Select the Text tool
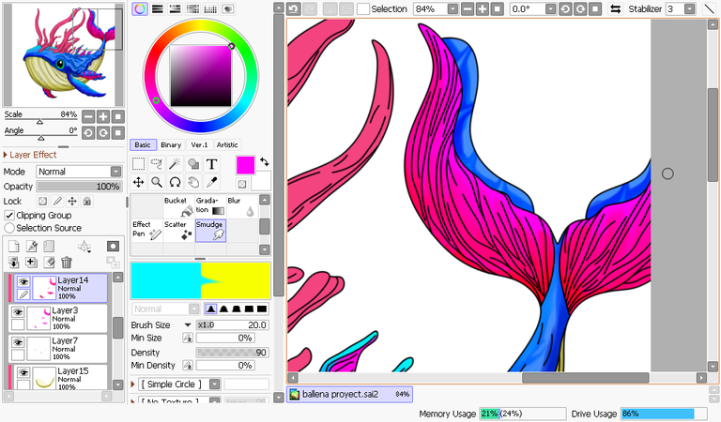This screenshot has width=721, height=422. (211, 164)
